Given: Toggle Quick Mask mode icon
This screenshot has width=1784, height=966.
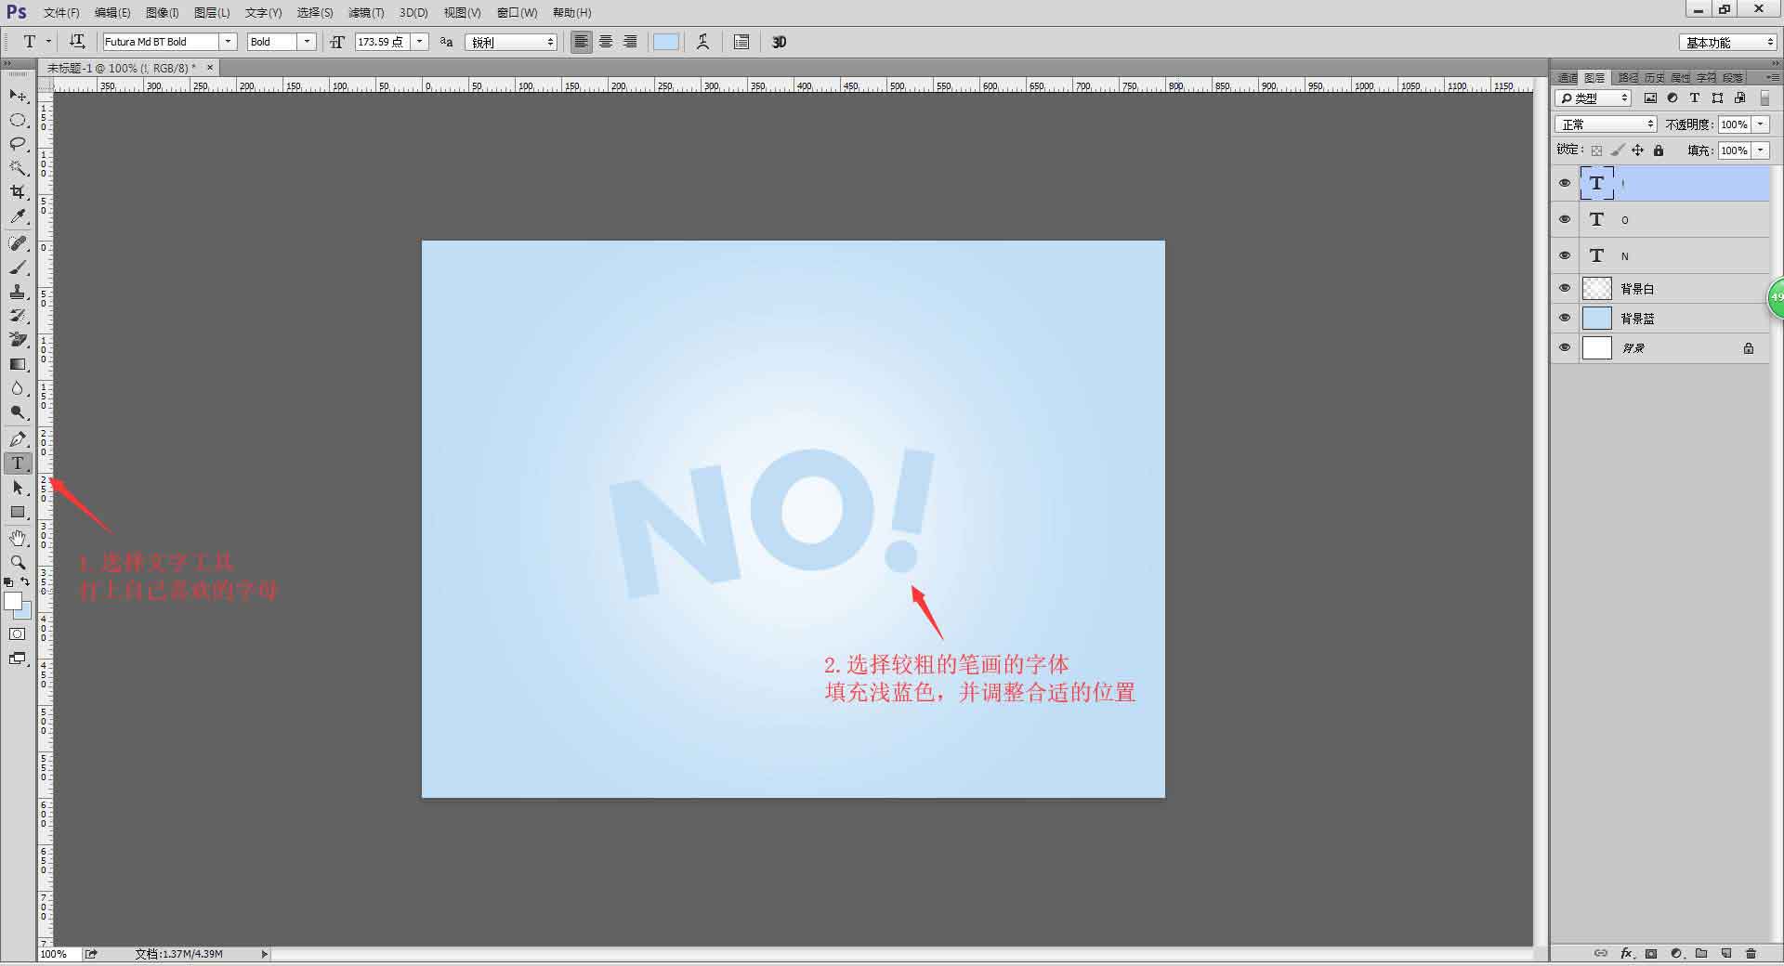Looking at the screenshot, I should (18, 634).
